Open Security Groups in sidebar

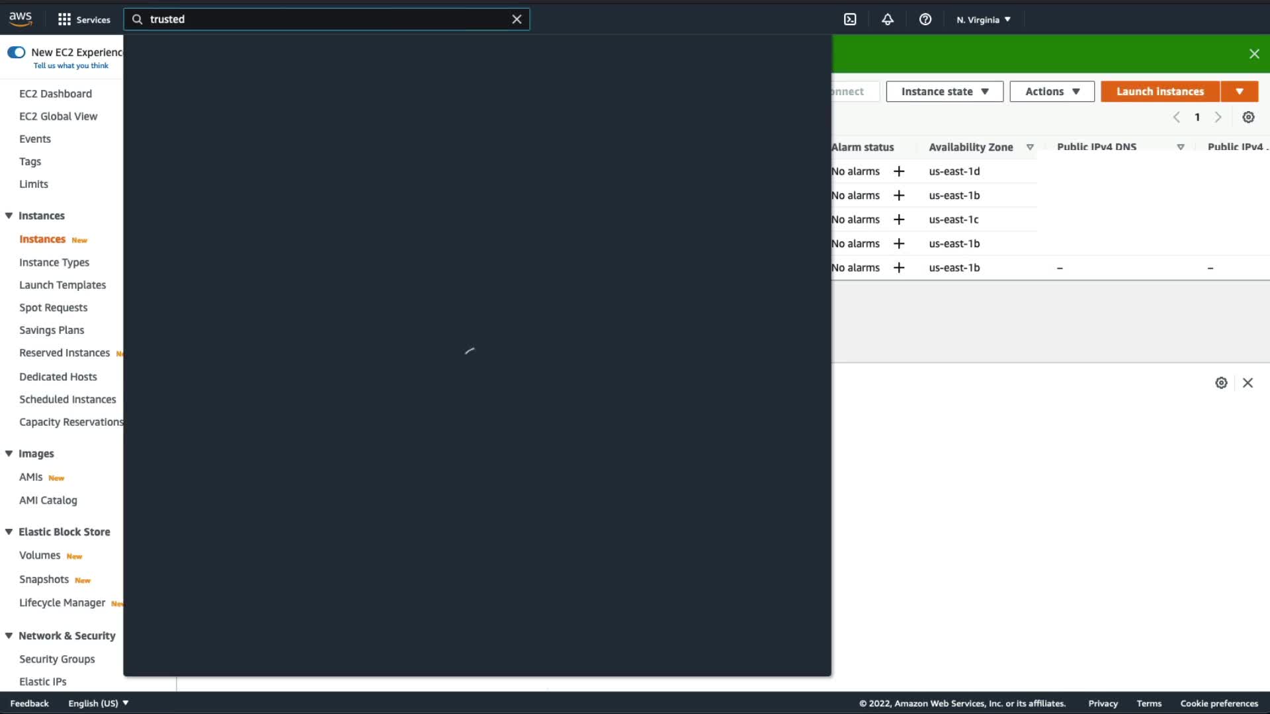tap(57, 659)
